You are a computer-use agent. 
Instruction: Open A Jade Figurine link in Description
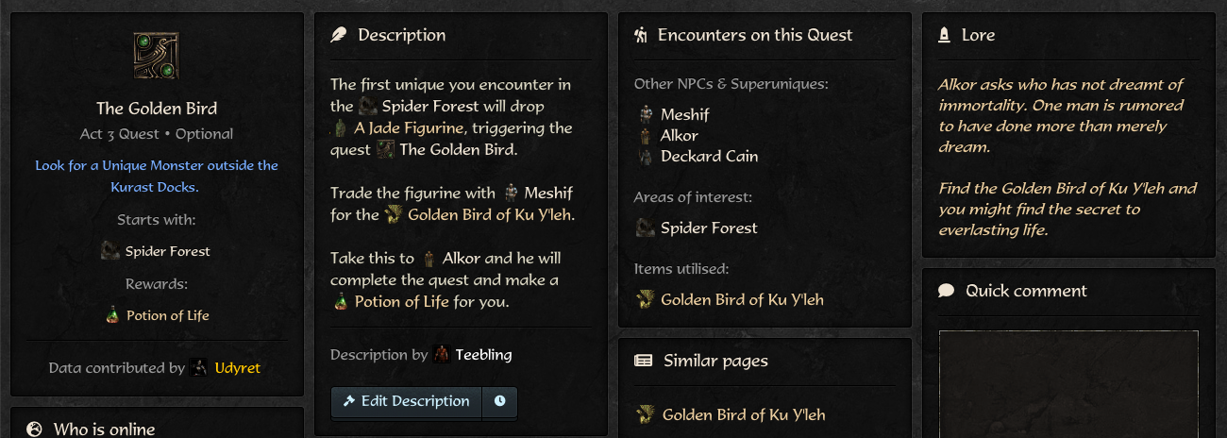point(411,128)
